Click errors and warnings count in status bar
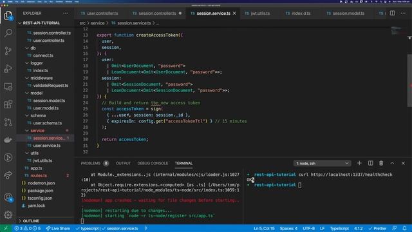This screenshot has width=412, height=232. 28,228
